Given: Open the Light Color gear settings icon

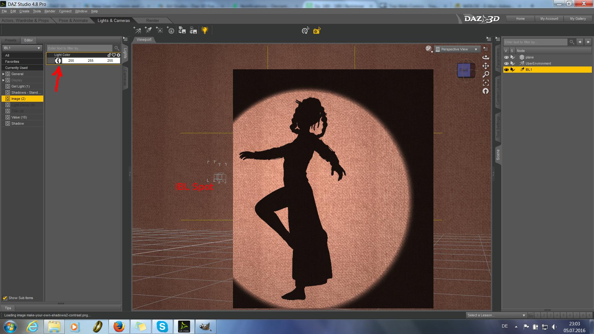Looking at the screenshot, I should click(118, 55).
